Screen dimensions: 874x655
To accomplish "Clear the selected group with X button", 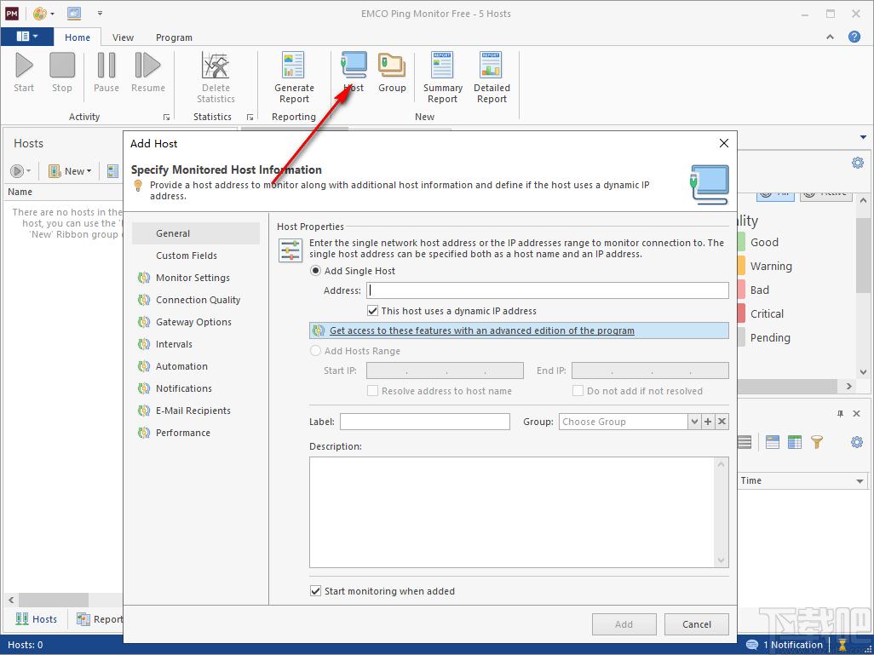I will [x=722, y=422].
